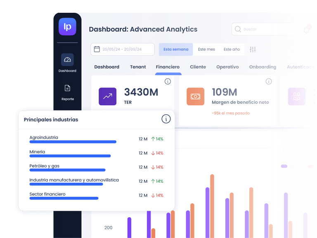The width and height of the screenshot is (317, 238).
Task: Click the Principales industrias heading
Action: point(51,120)
